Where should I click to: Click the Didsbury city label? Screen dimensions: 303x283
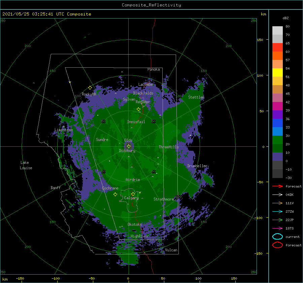pyautogui.click(x=127, y=151)
